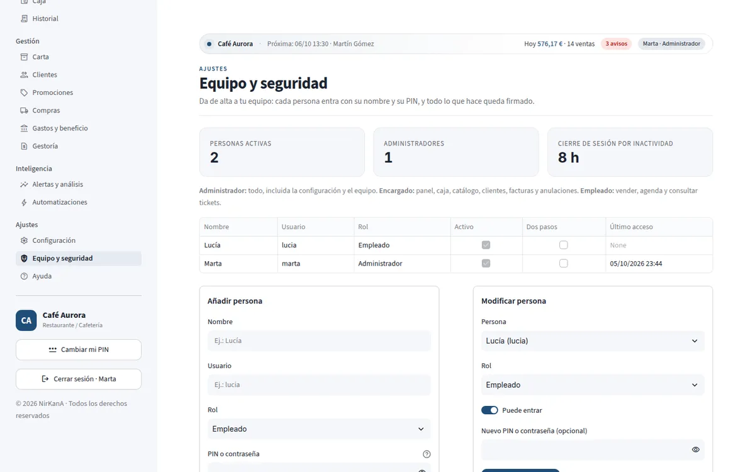Click the Último acceso column header

pos(659,227)
